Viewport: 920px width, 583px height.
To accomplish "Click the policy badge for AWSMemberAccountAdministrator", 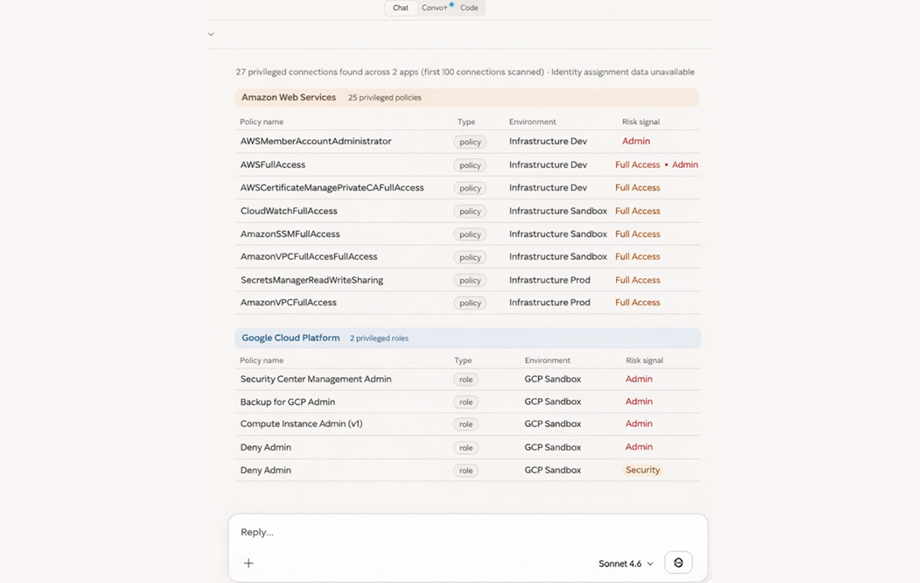I will 470,142.
